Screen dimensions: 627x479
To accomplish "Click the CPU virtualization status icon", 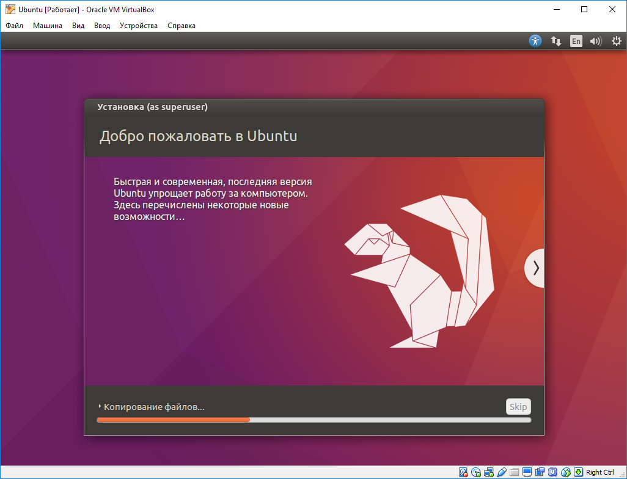I will [552, 472].
